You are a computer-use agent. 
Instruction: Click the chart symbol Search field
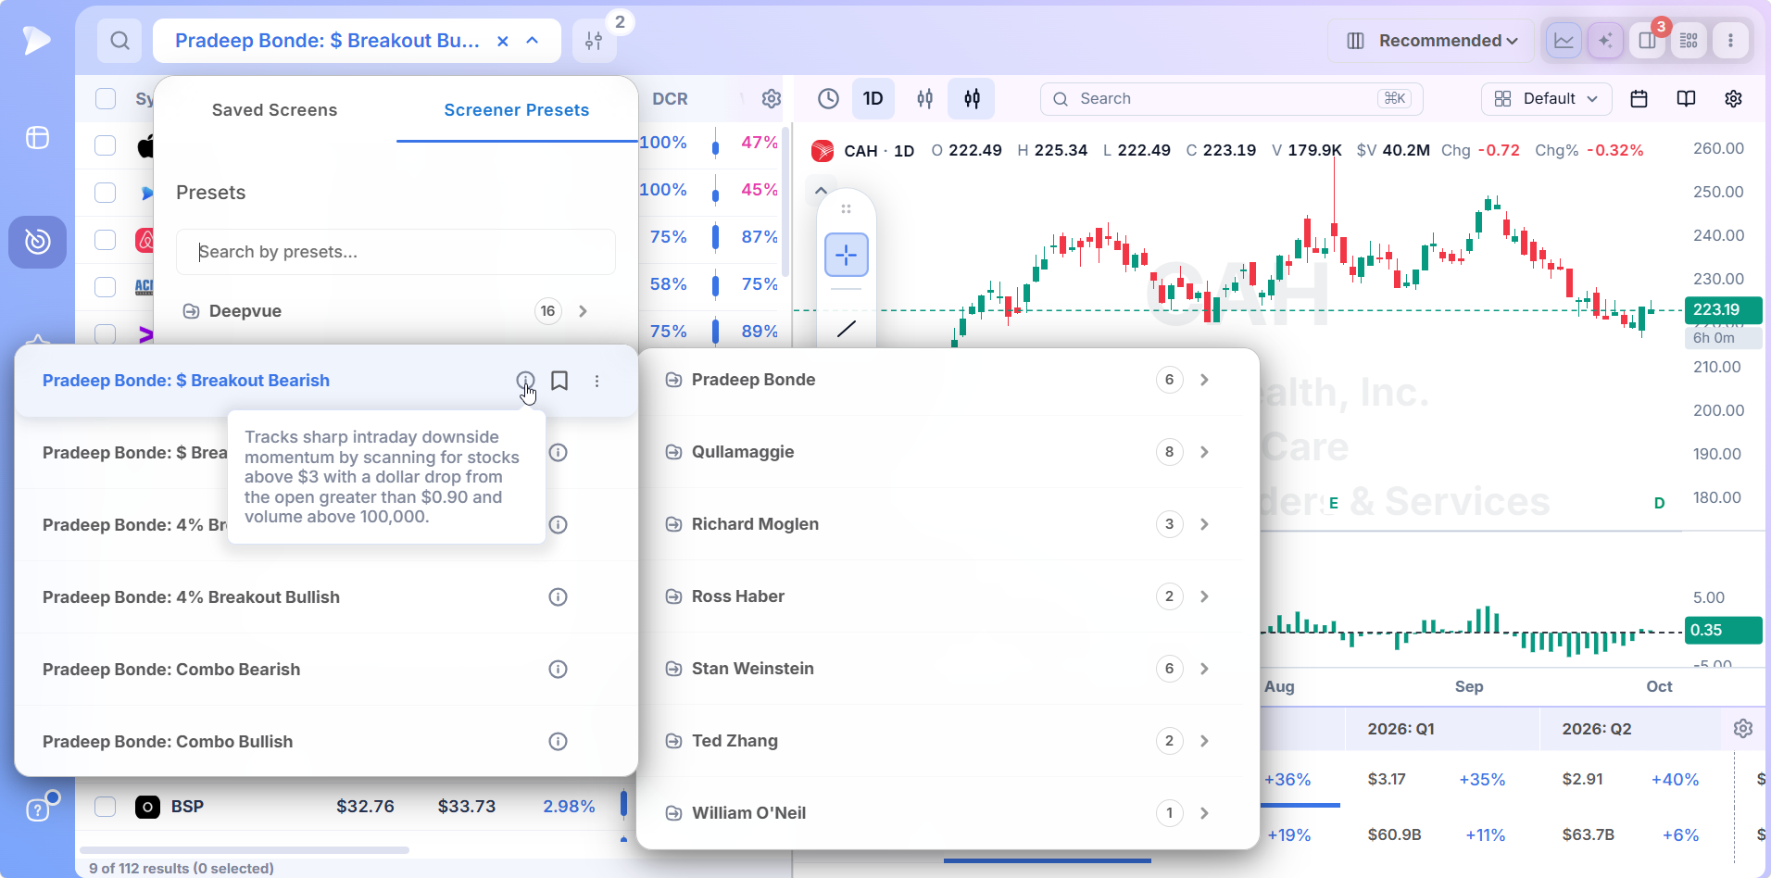click(x=1231, y=99)
